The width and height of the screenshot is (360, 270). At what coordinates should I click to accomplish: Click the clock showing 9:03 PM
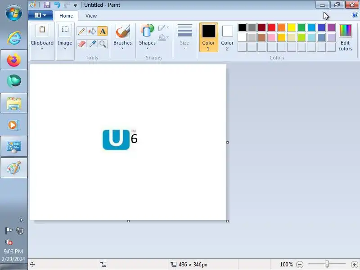click(13, 251)
